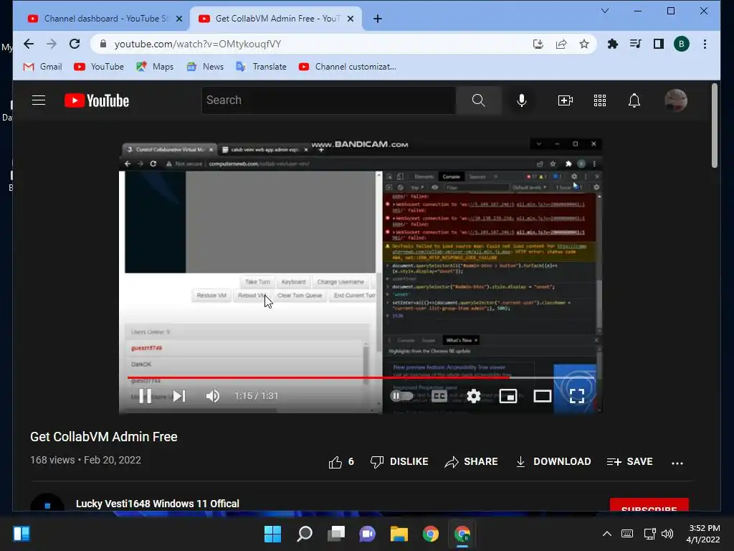The width and height of the screenshot is (734, 551).
Task: Open the tab search chevron in title bar
Action: point(605,11)
